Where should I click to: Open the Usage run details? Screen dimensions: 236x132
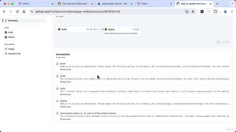[x=11, y=49]
